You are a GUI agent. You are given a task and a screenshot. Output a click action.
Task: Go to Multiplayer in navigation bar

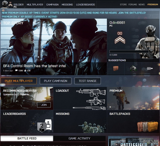pyautogui.click(x=35, y=5)
